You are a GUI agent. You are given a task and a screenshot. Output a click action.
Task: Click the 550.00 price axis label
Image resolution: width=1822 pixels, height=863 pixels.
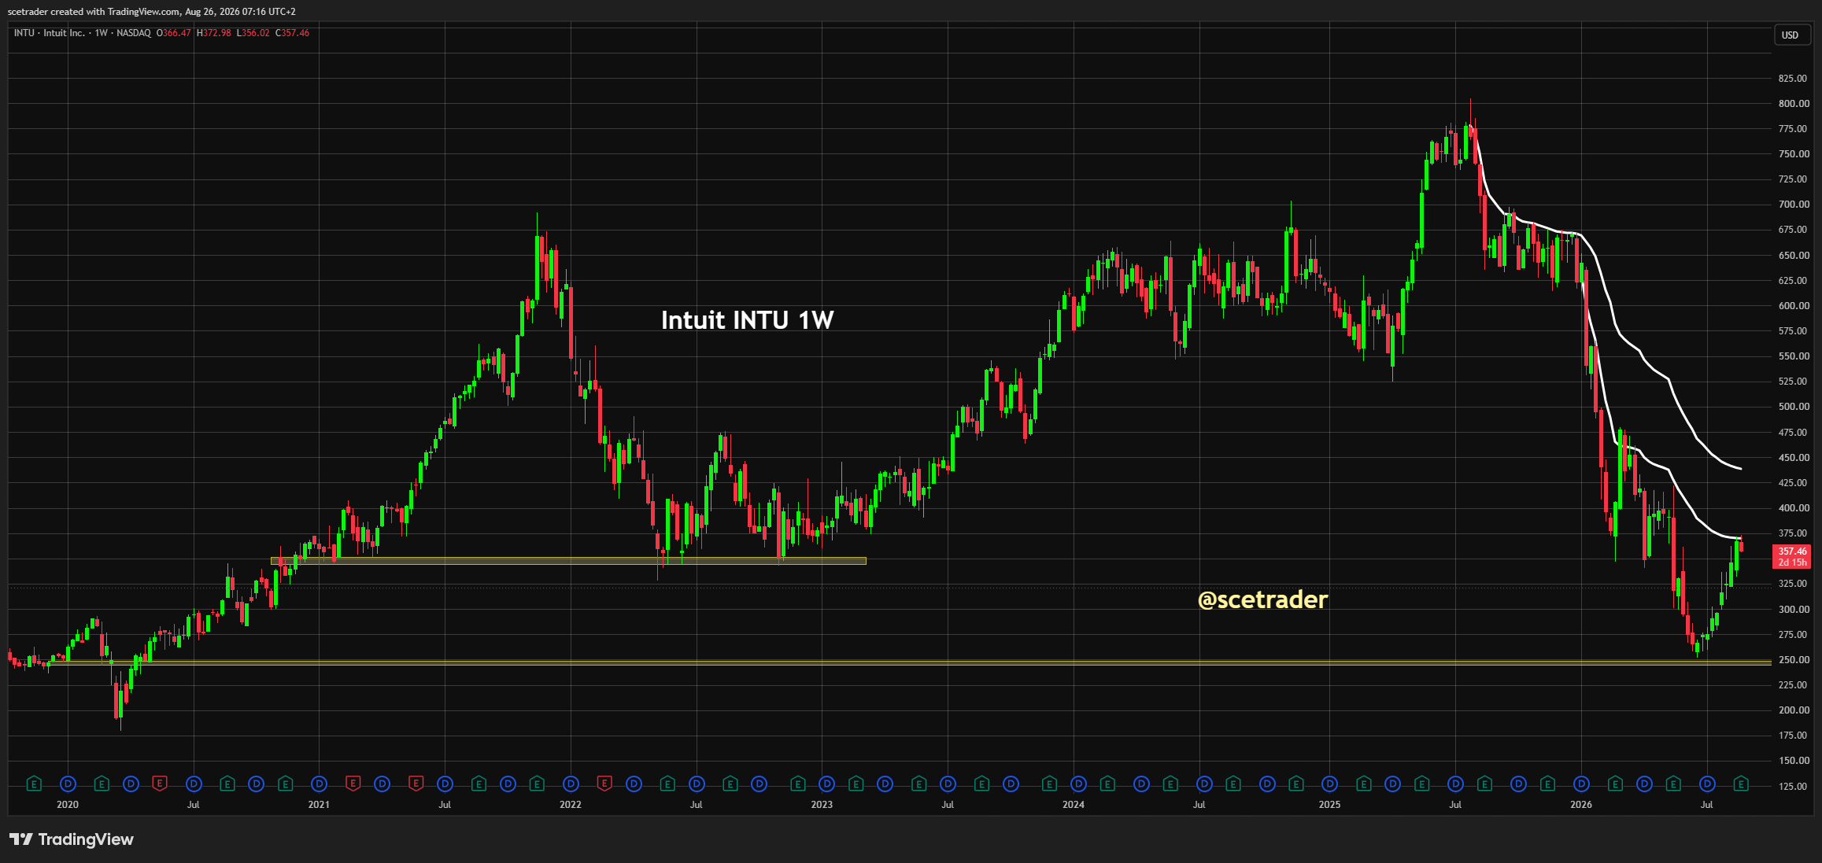coord(1793,356)
